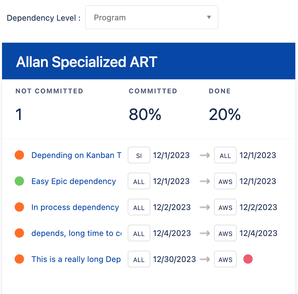The width and height of the screenshot is (298, 294).
Task: Click orange status dot beside 'This is a really long Dep'
Action: coord(19,259)
